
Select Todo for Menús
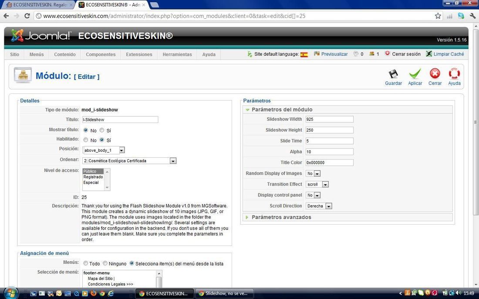coord(85,263)
